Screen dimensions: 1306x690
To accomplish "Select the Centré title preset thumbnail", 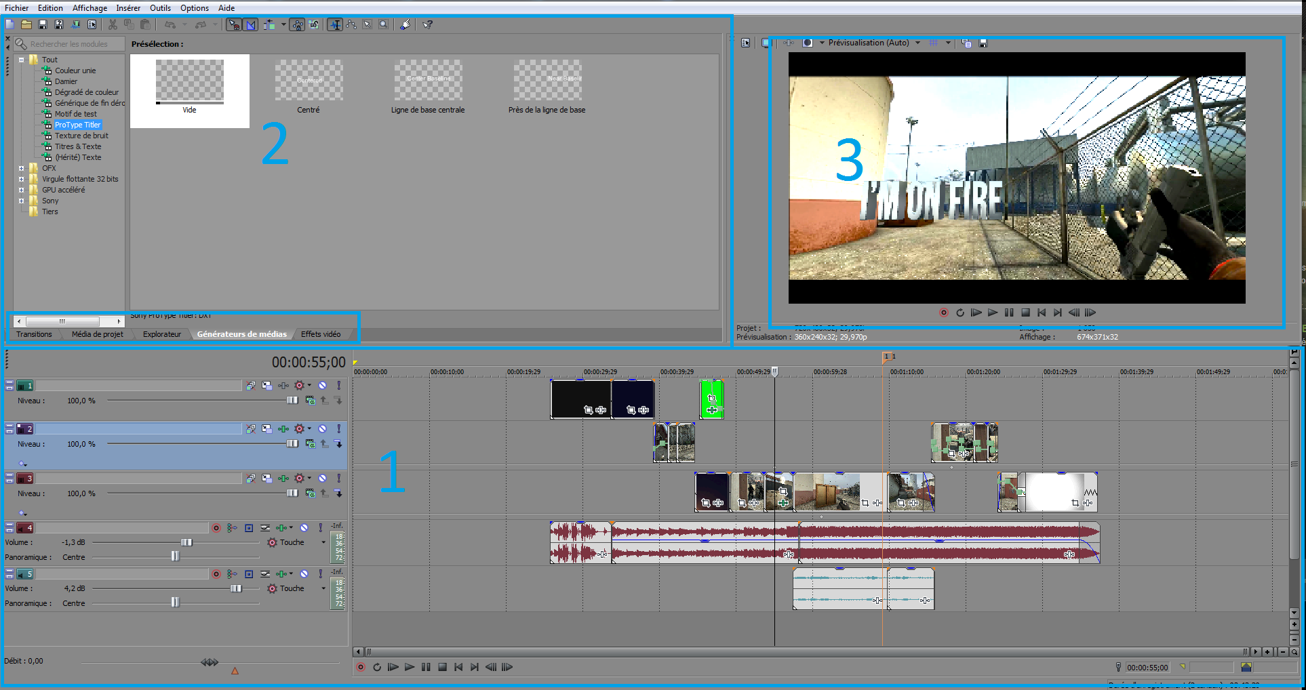I will coord(309,80).
